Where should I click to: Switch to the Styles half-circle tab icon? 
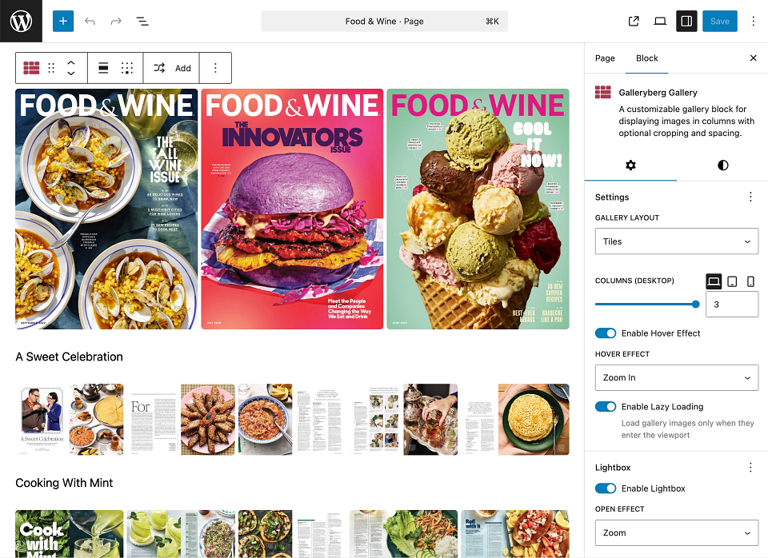pos(723,165)
